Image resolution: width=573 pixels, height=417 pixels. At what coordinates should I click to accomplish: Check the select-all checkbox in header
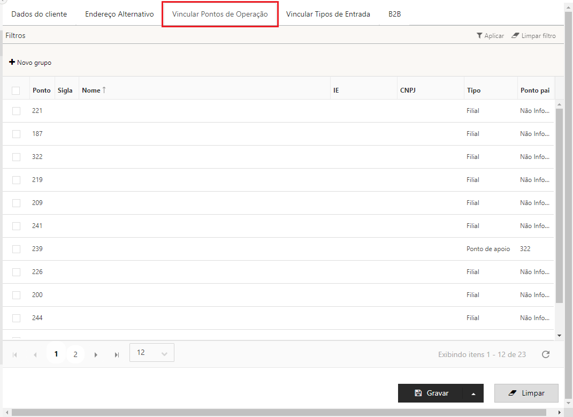pos(16,90)
